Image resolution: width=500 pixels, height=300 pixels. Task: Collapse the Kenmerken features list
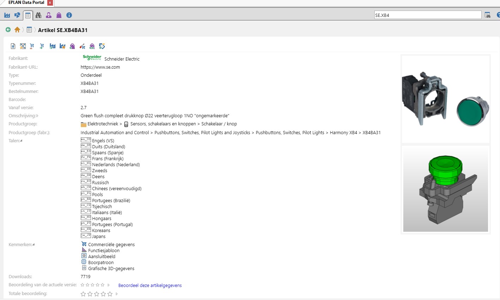[34, 245]
